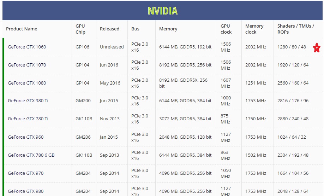Screen dimensions: 324x196
Task: Select the 1024 / 64 / 32 shaders cell
Action: 292,137
